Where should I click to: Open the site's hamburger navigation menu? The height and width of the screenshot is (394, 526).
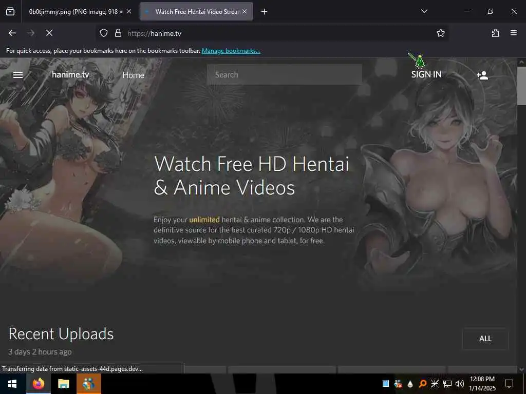tap(18, 75)
